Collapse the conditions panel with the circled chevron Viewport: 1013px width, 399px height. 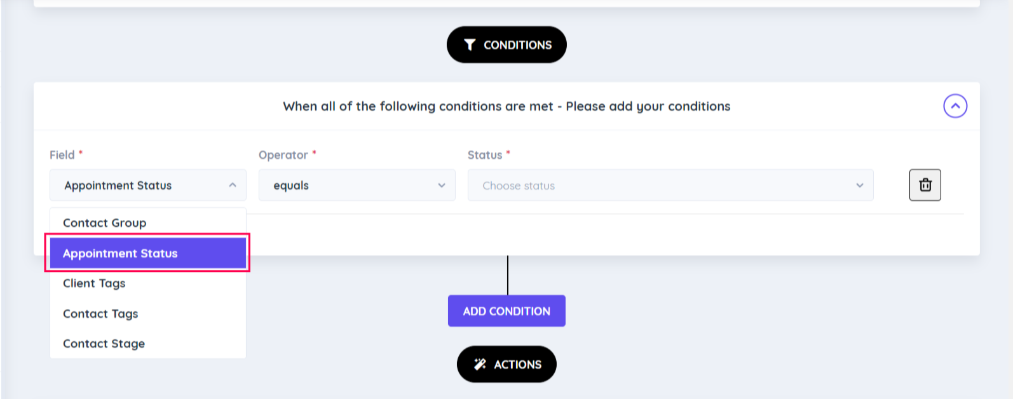pyautogui.click(x=955, y=106)
